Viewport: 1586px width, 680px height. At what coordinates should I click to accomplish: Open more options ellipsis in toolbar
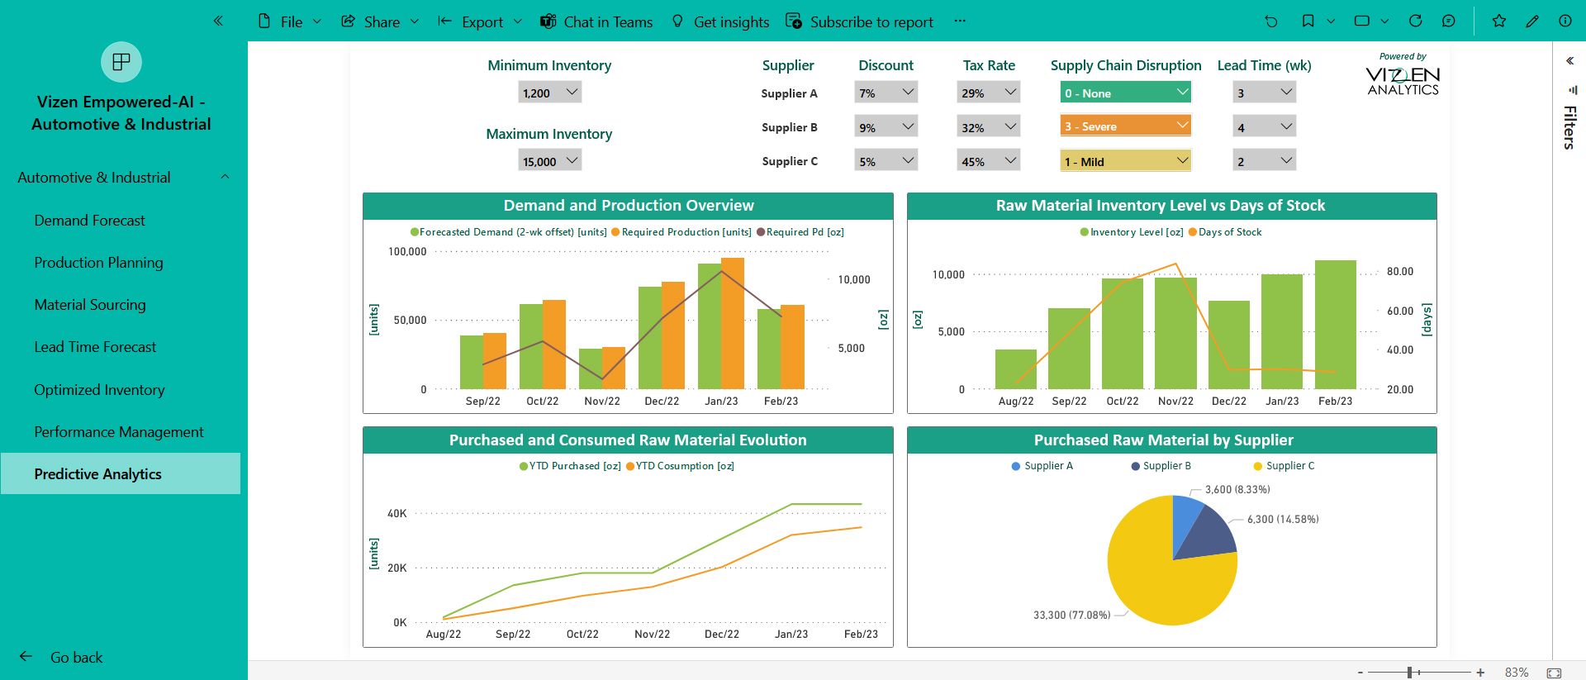(960, 21)
